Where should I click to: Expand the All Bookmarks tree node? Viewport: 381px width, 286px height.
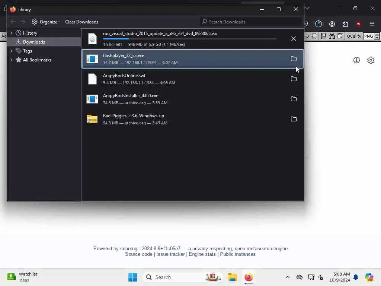(x=11, y=60)
